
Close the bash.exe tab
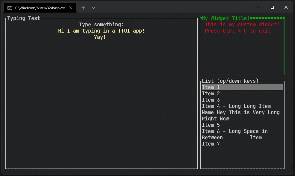coord(71,8)
